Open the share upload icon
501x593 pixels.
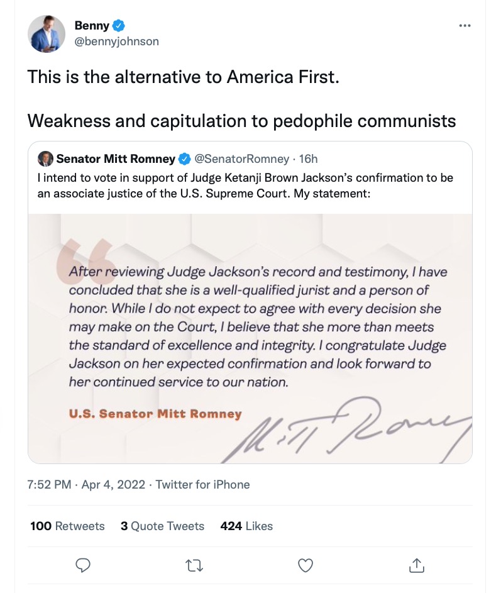click(x=417, y=565)
